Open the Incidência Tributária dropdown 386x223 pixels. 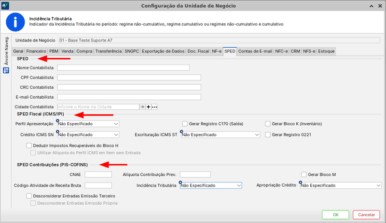(x=210, y=185)
